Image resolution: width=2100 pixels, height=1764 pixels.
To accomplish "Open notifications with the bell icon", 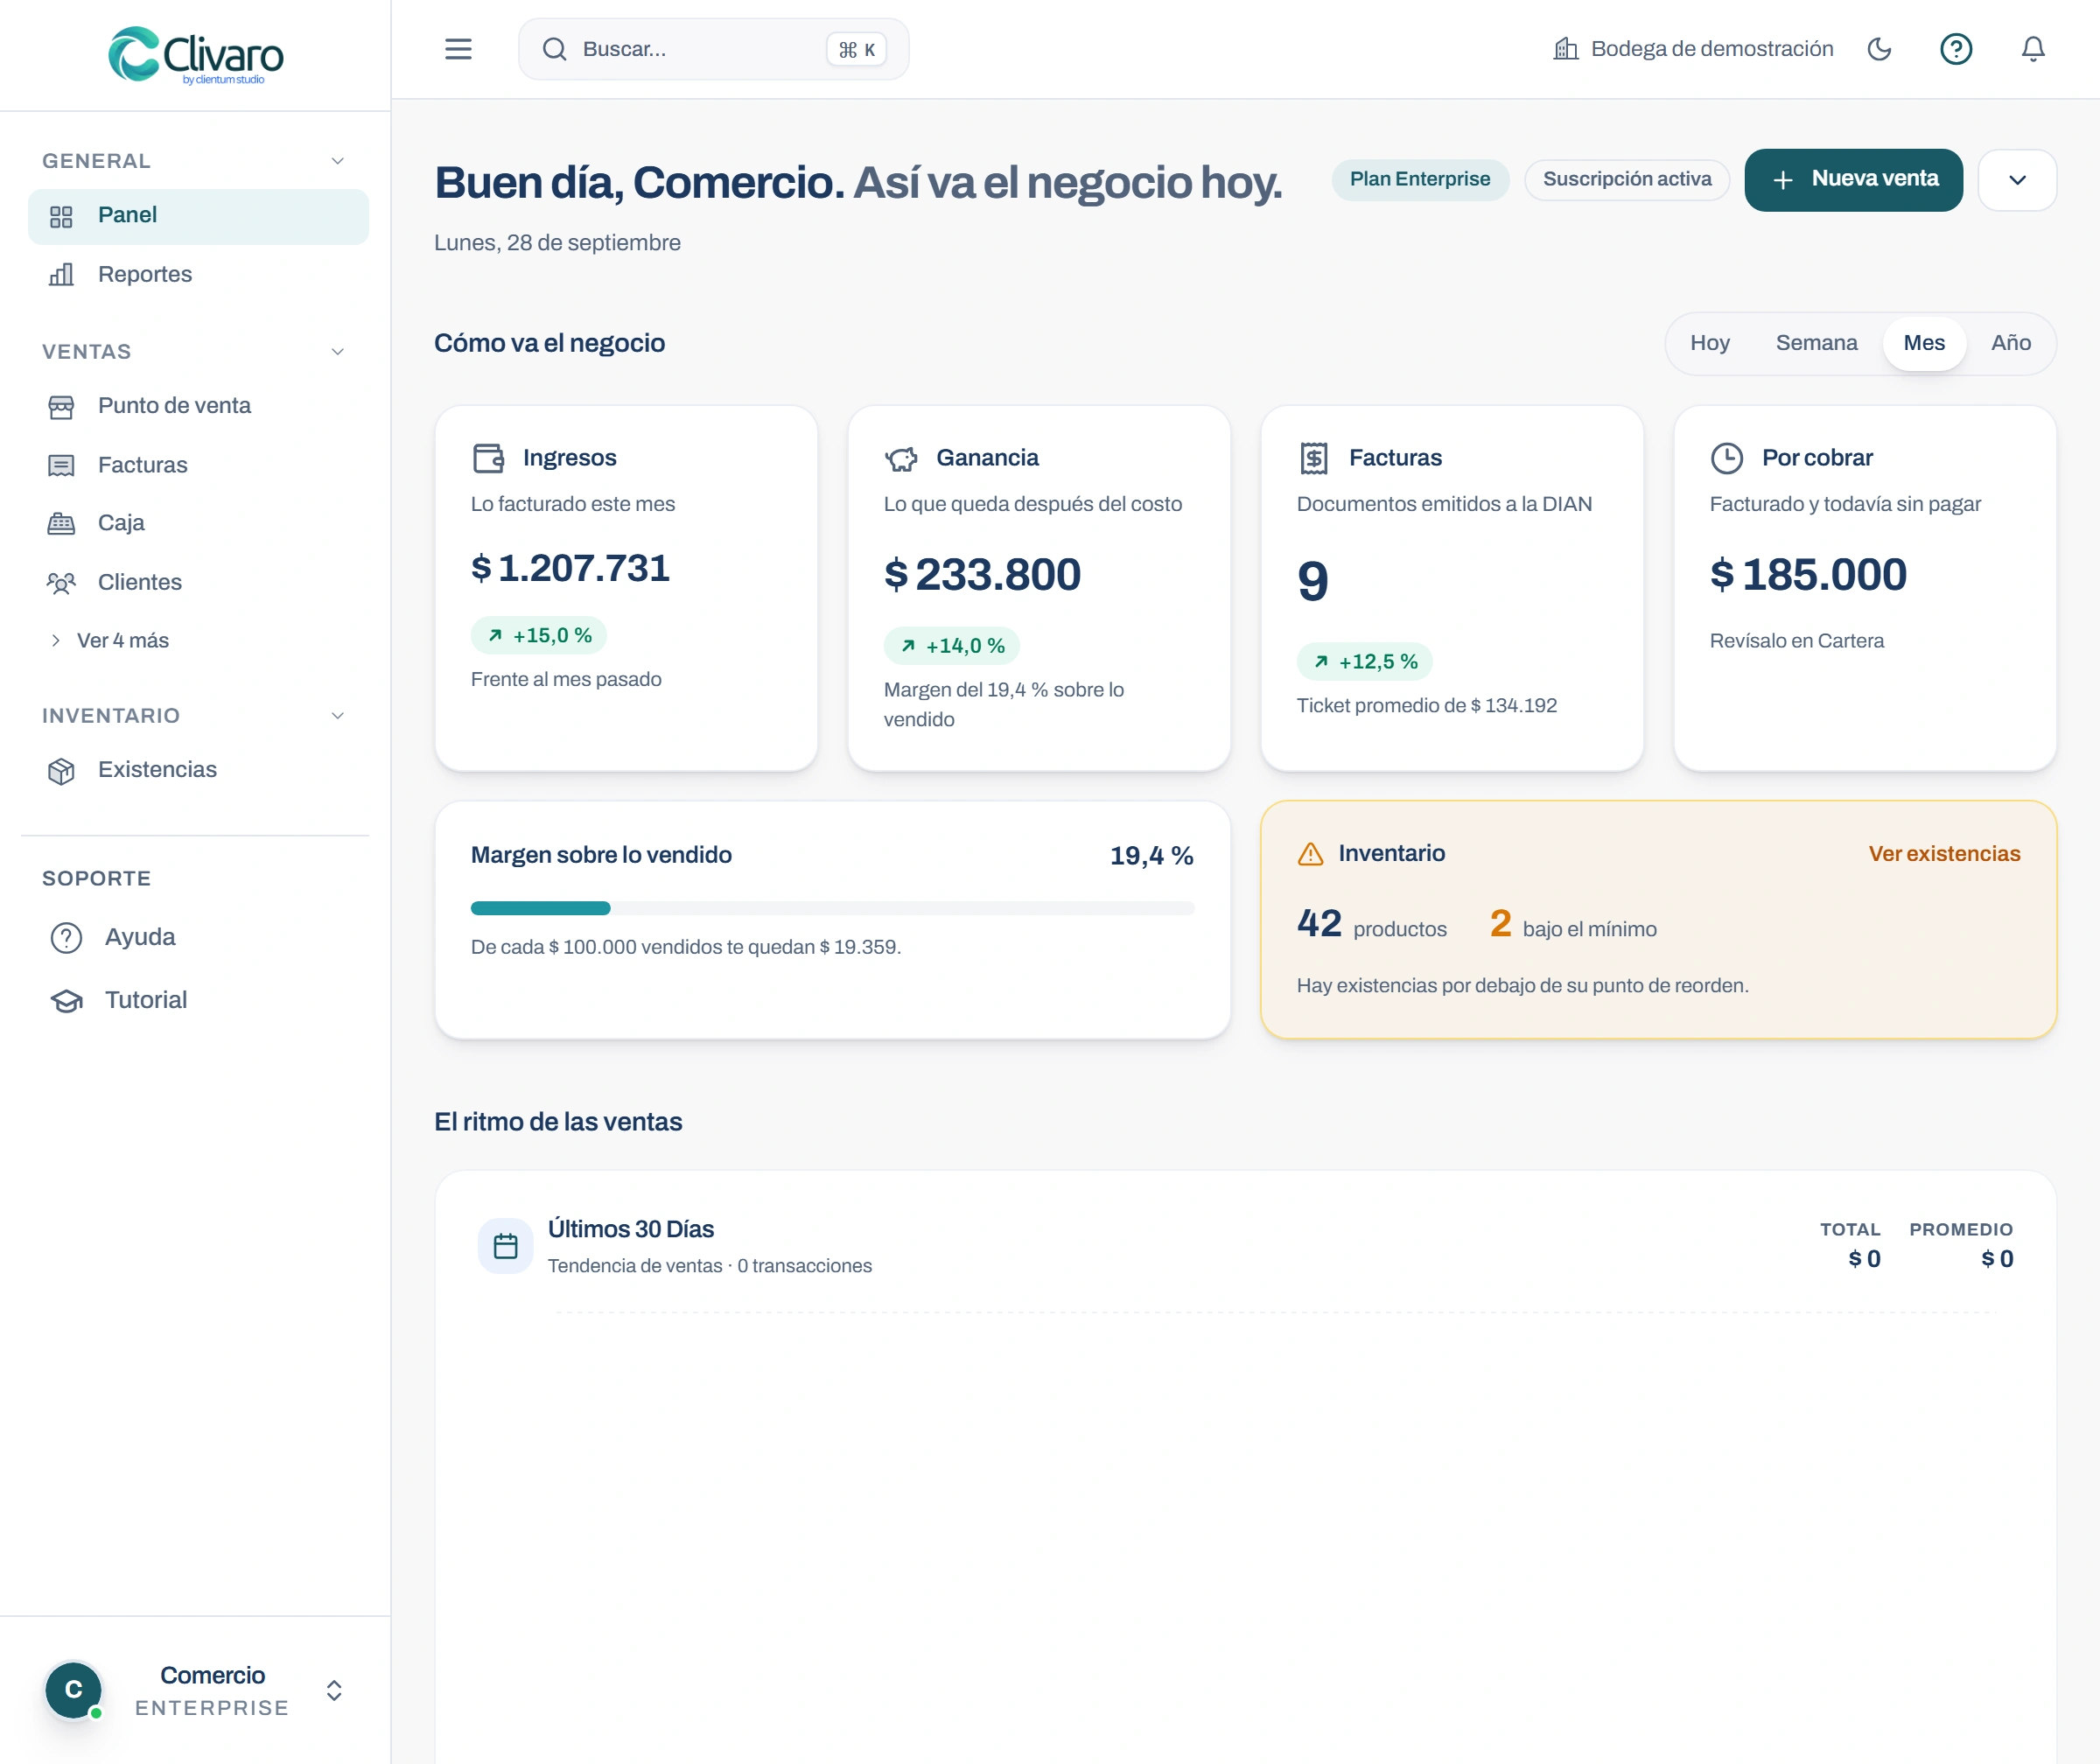I will (2033, 49).
